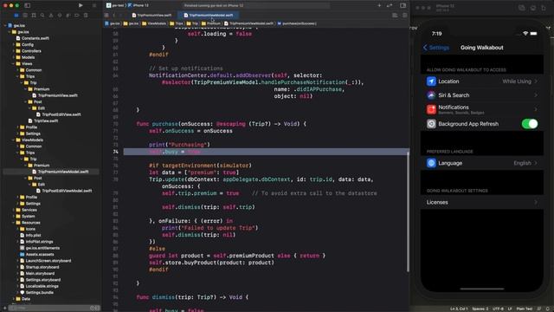Select TripPostEditView.swift in file tree
Viewport: 554px width, 312px height.
(59, 114)
